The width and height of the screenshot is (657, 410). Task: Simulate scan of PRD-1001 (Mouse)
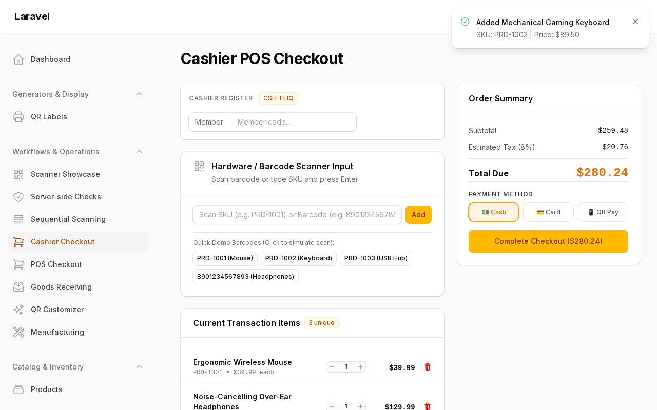coord(225,258)
